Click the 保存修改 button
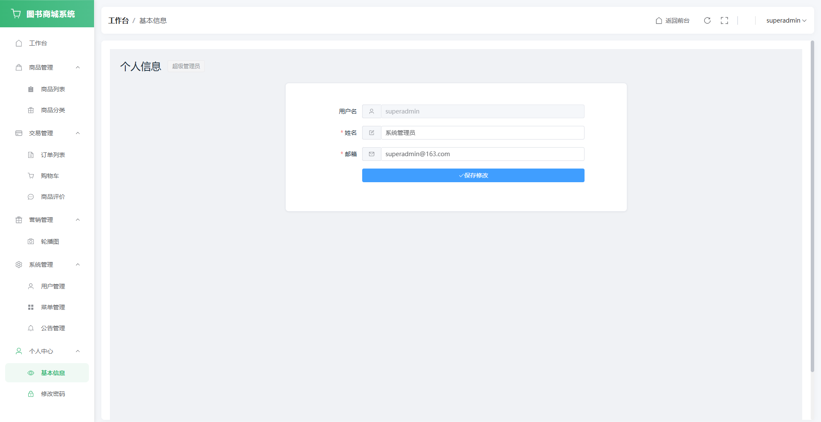The image size is (821, 422). [473, 175]
